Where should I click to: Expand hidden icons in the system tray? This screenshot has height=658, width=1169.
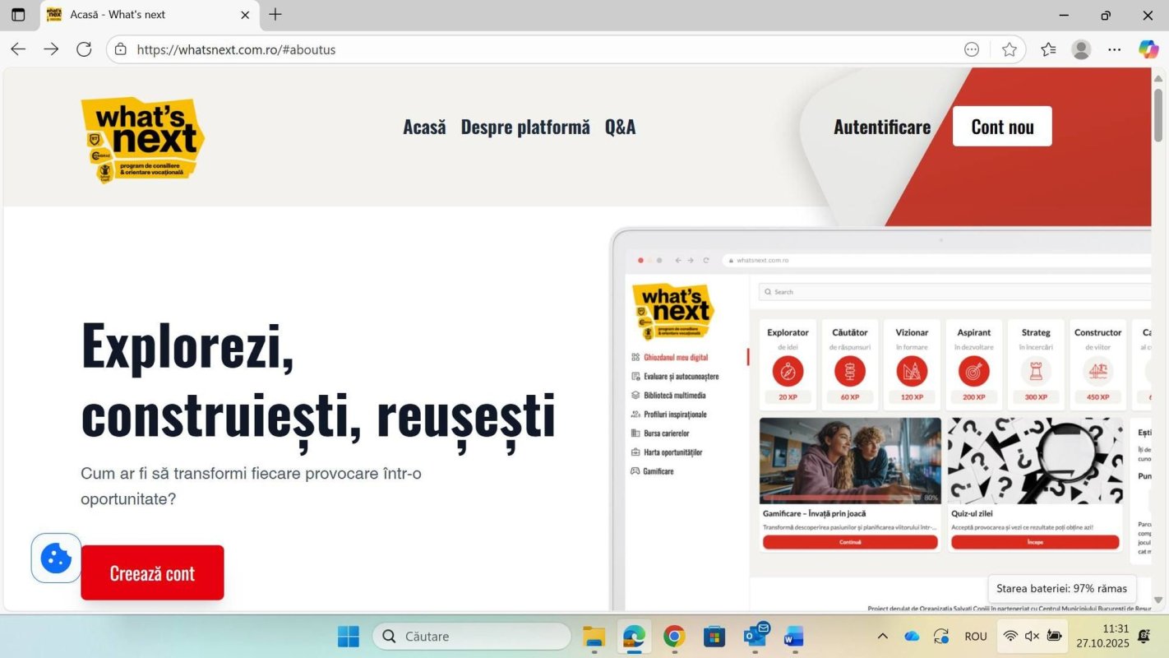tap(882, 636)
